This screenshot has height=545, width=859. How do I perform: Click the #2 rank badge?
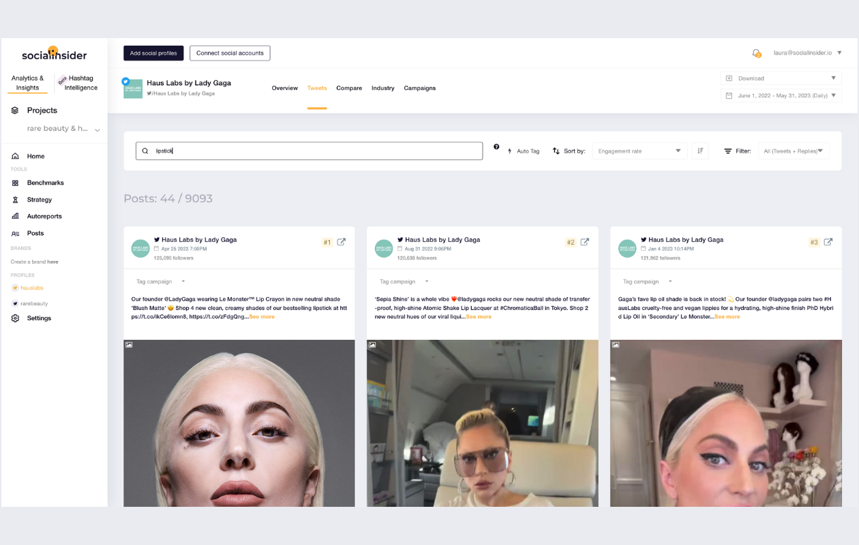pos(571,243)
